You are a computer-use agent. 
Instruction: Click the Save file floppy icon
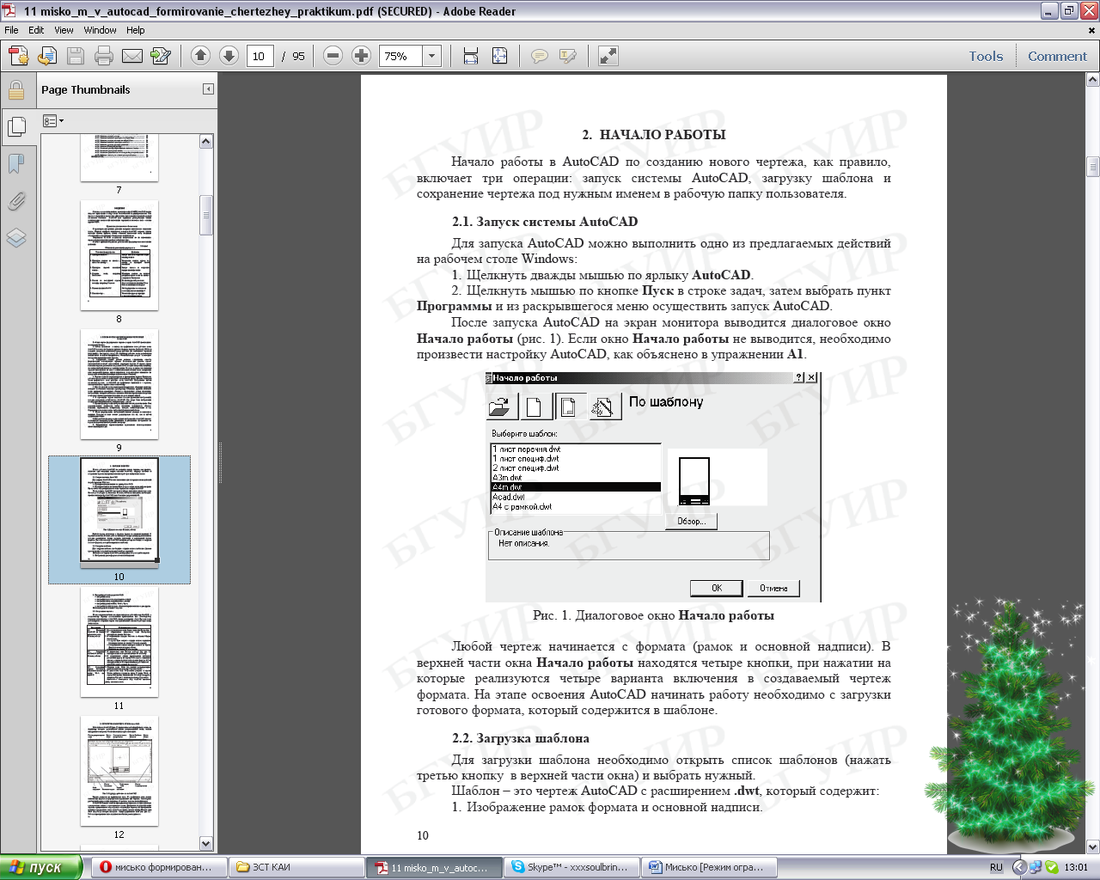(x=76, y=56)
